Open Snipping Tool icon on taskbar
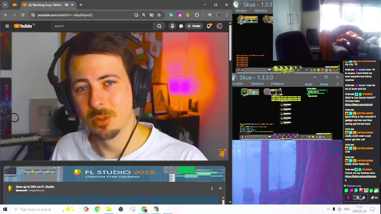Viewport: 381px width, 214px height. [132, 209]
